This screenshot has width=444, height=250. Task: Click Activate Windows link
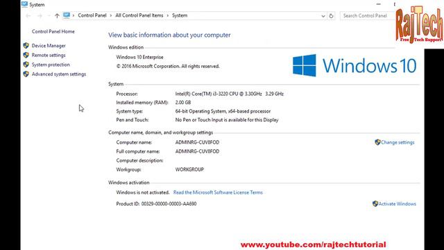397,203
